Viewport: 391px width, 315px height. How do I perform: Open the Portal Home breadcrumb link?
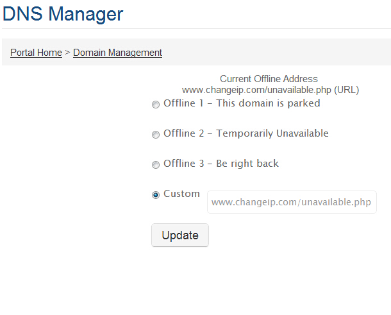36,53
